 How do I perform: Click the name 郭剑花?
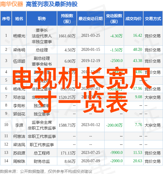[19, 114]
